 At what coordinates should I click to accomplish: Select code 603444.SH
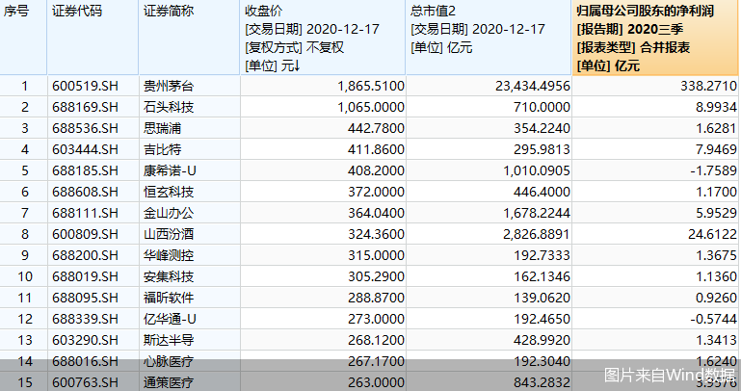(x=85, y=149)
